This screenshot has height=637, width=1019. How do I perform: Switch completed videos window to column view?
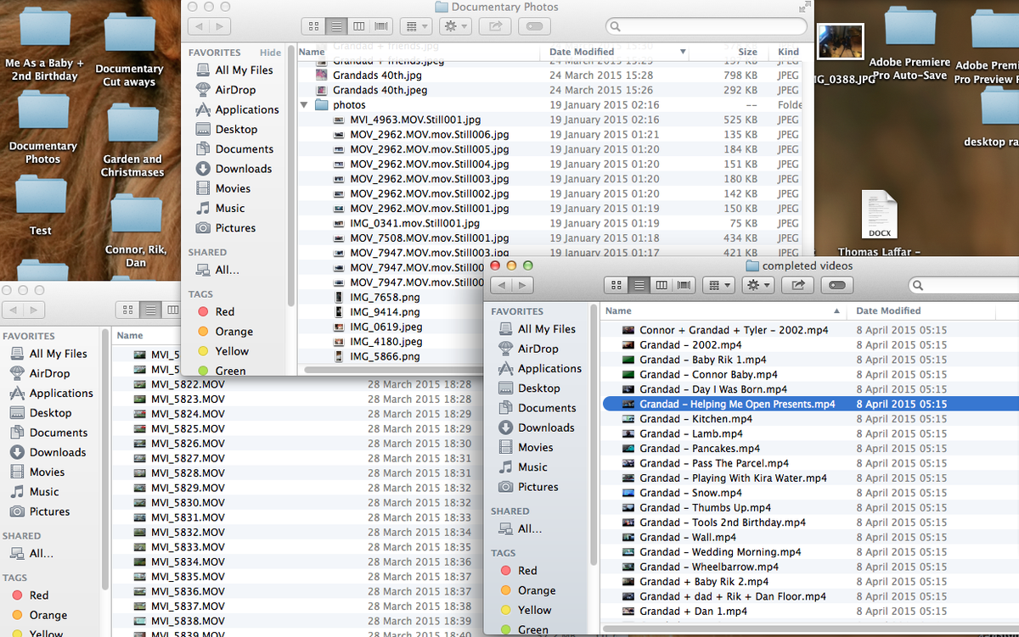coord(662,285)
